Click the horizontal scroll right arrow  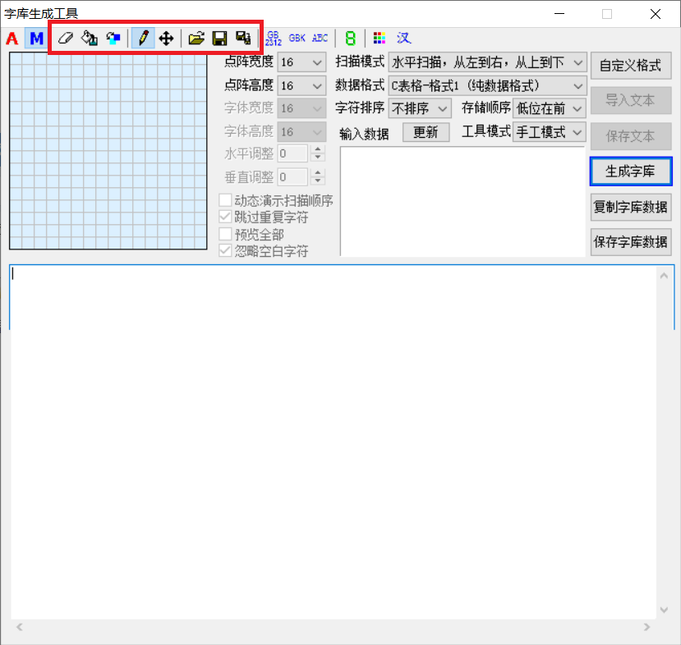pyautogui.click(x=646, y=627)
